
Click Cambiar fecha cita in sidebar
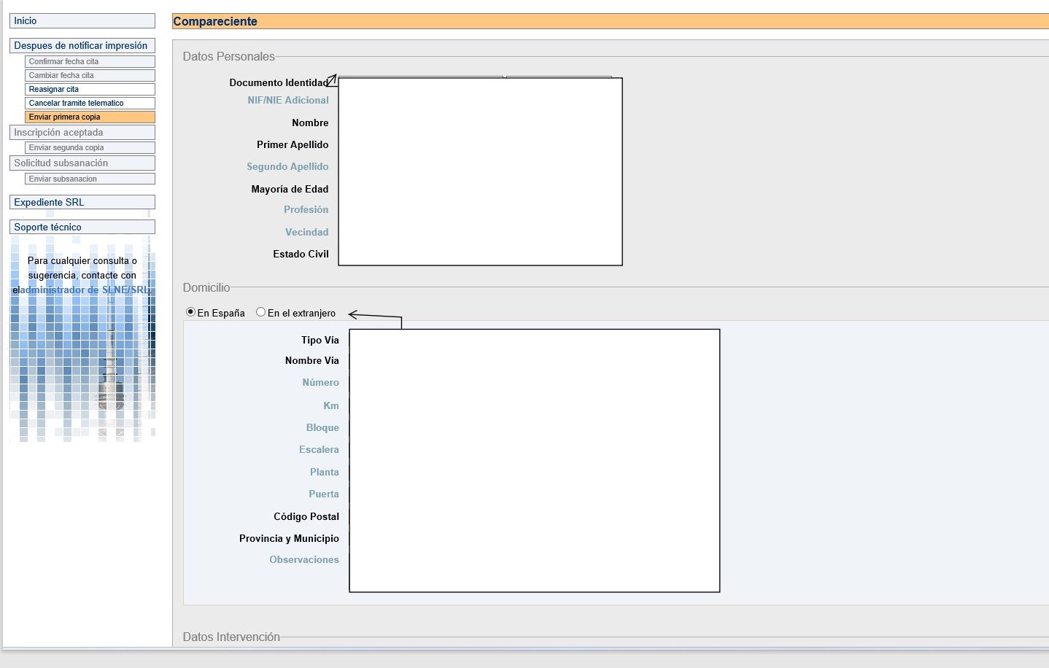[89, 76]
